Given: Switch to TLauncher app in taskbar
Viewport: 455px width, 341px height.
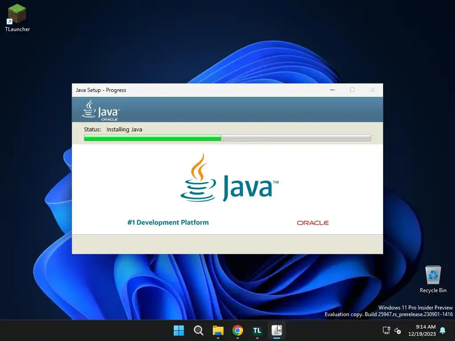Looking at the screenshot, I should [257, 330].
